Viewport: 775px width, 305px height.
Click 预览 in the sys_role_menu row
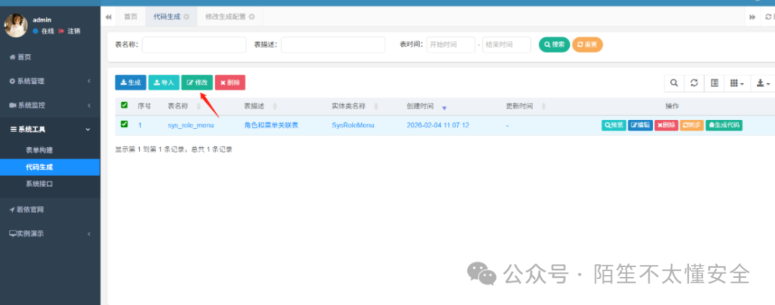coord(614,125)
